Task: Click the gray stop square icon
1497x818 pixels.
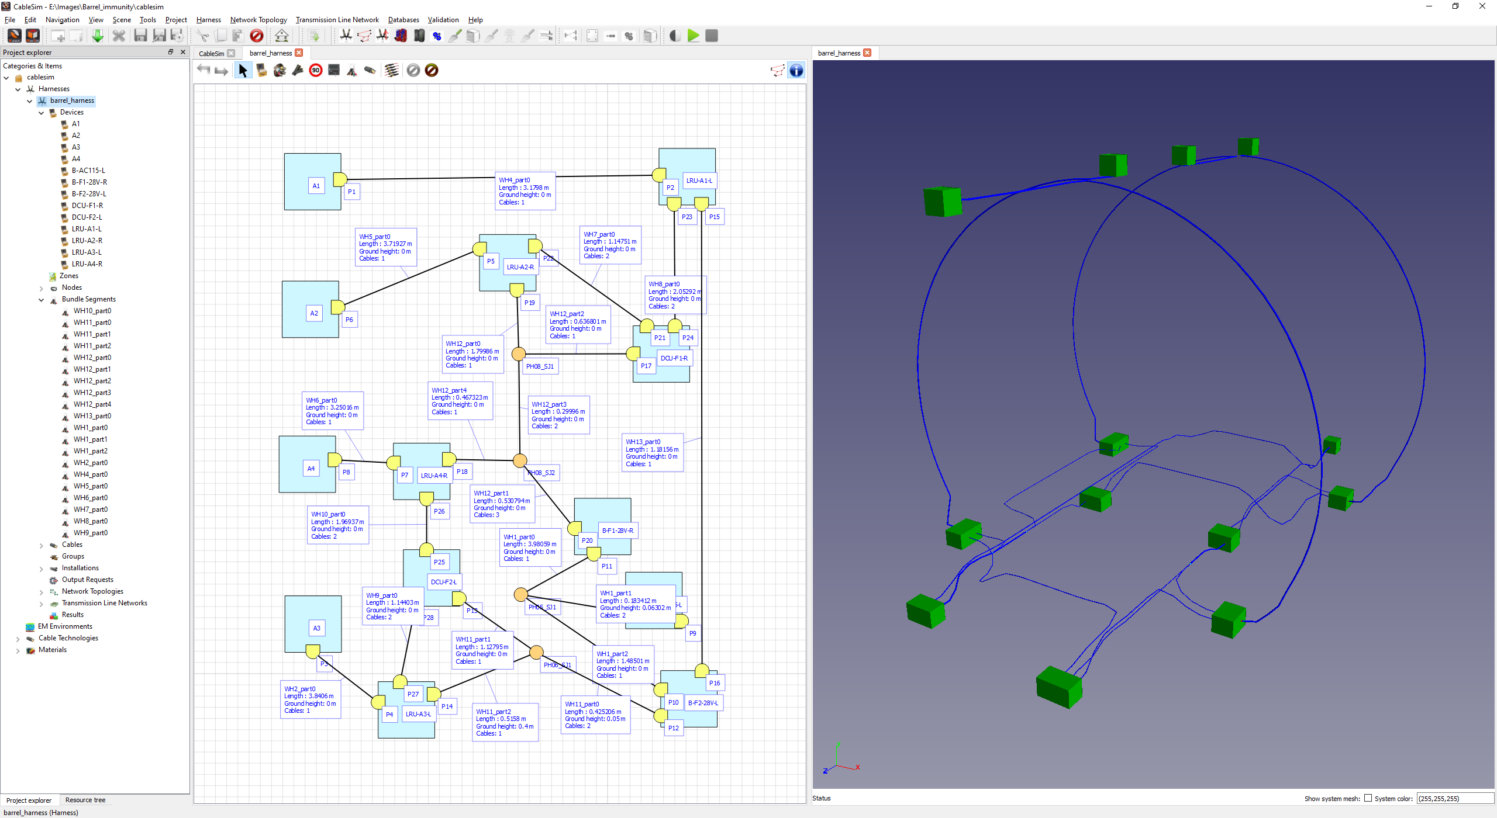Action: (712, 36)
